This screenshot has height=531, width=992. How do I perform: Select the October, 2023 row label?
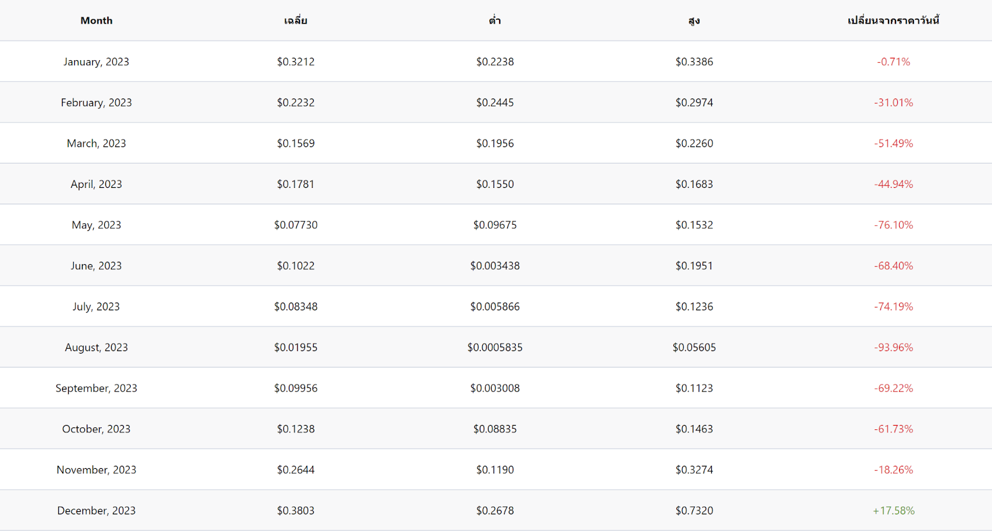point(96,429)
